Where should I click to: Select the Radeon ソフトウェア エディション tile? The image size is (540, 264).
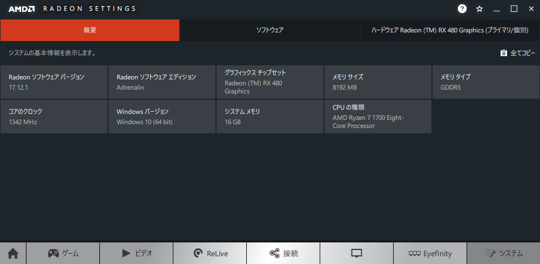(x=162, y=82)
